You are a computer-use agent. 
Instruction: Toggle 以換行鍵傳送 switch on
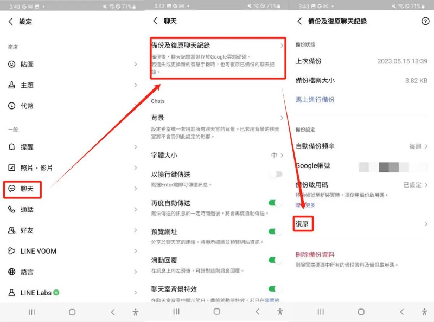coord(276,175)
